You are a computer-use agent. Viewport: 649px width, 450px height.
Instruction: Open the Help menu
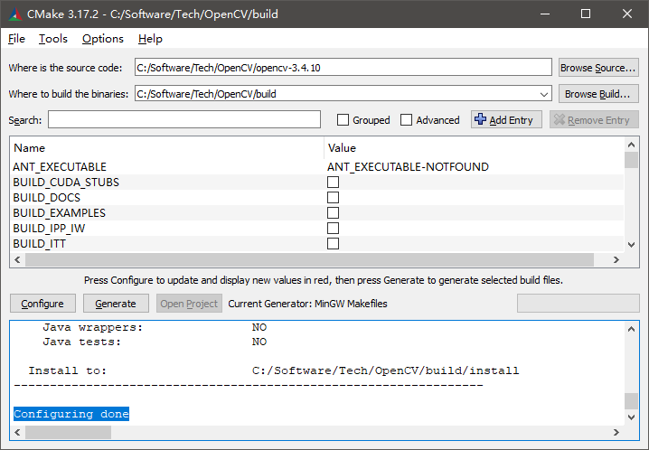pos(150,39)
